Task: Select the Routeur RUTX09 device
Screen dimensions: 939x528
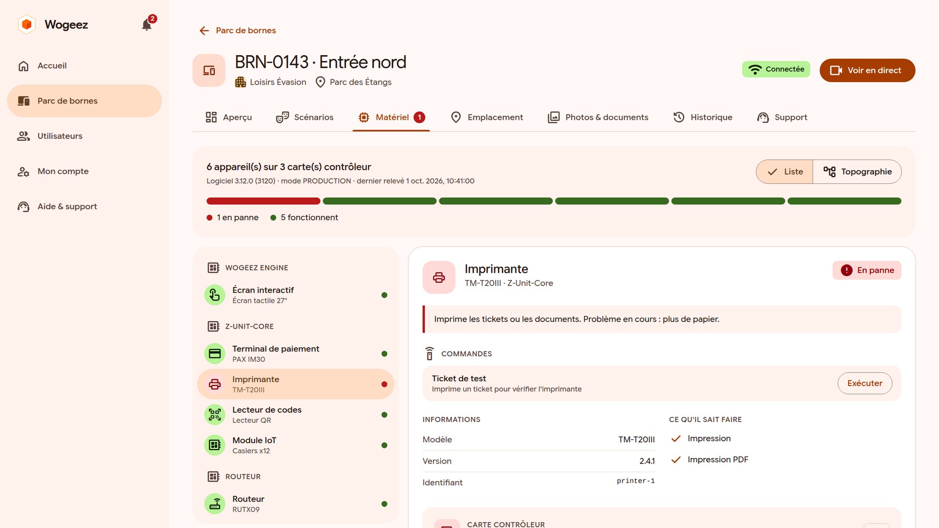Action: [296, 504]
